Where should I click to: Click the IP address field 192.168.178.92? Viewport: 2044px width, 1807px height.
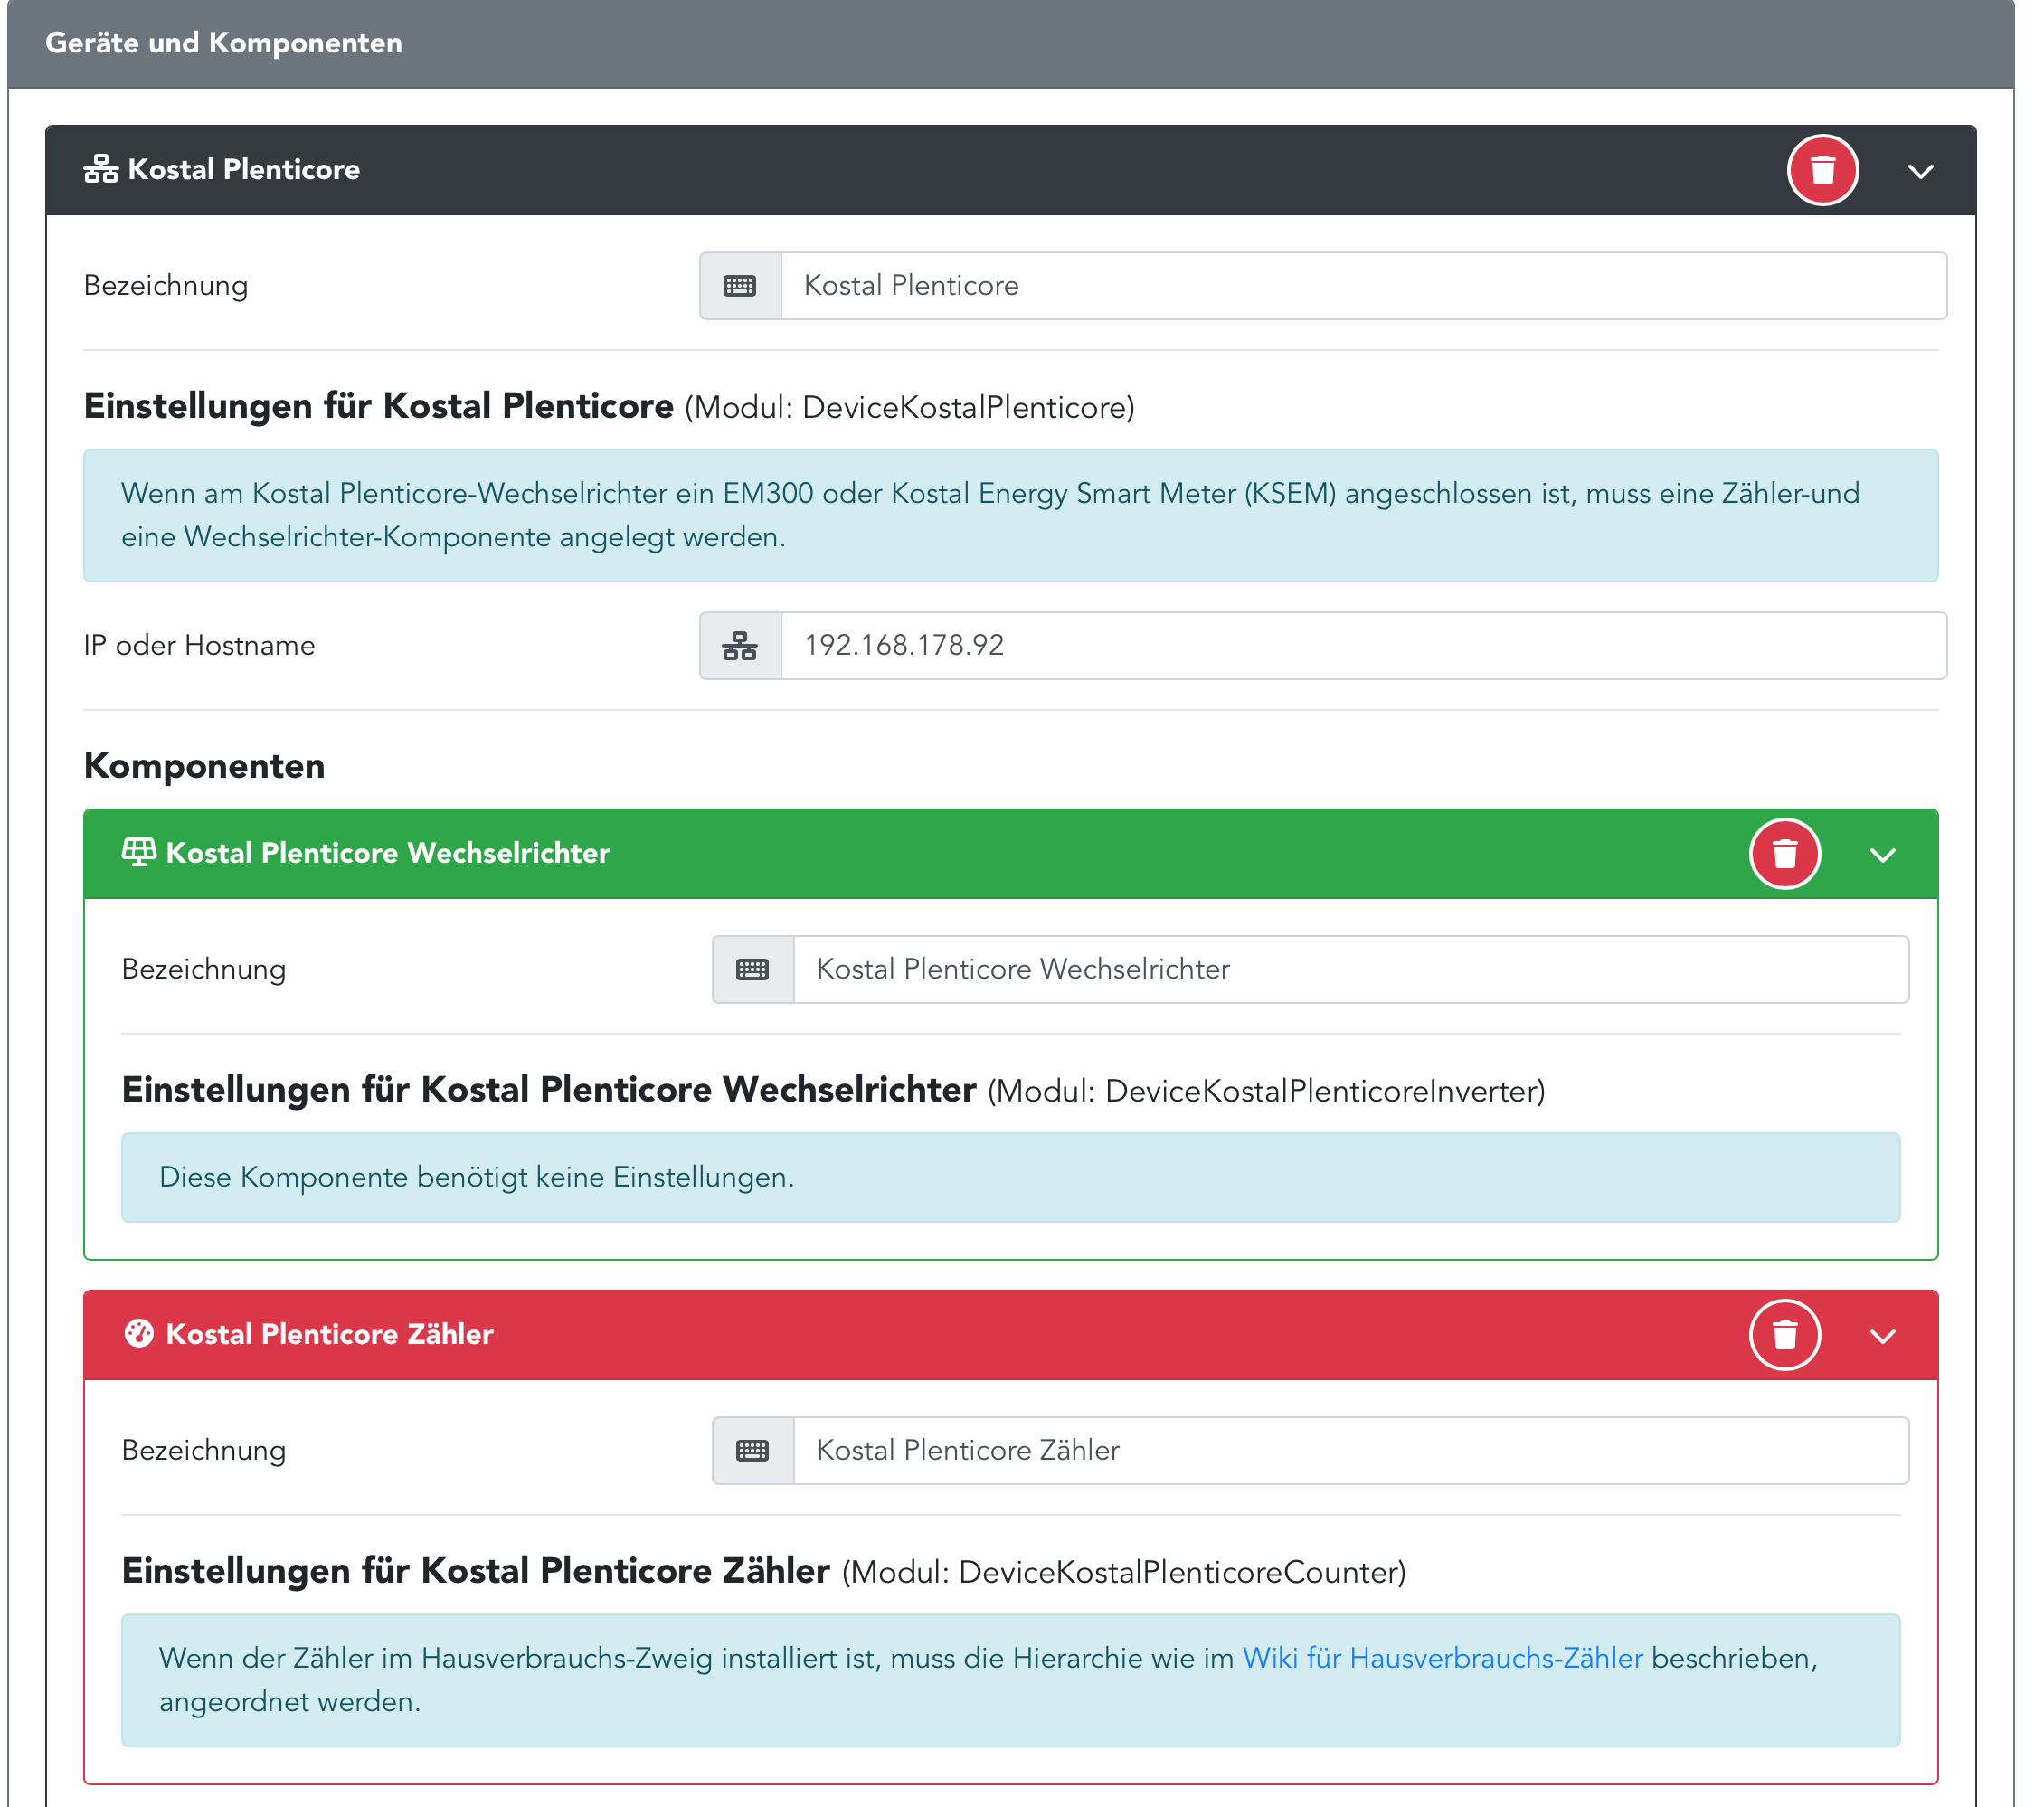[x=1362, y=646]
